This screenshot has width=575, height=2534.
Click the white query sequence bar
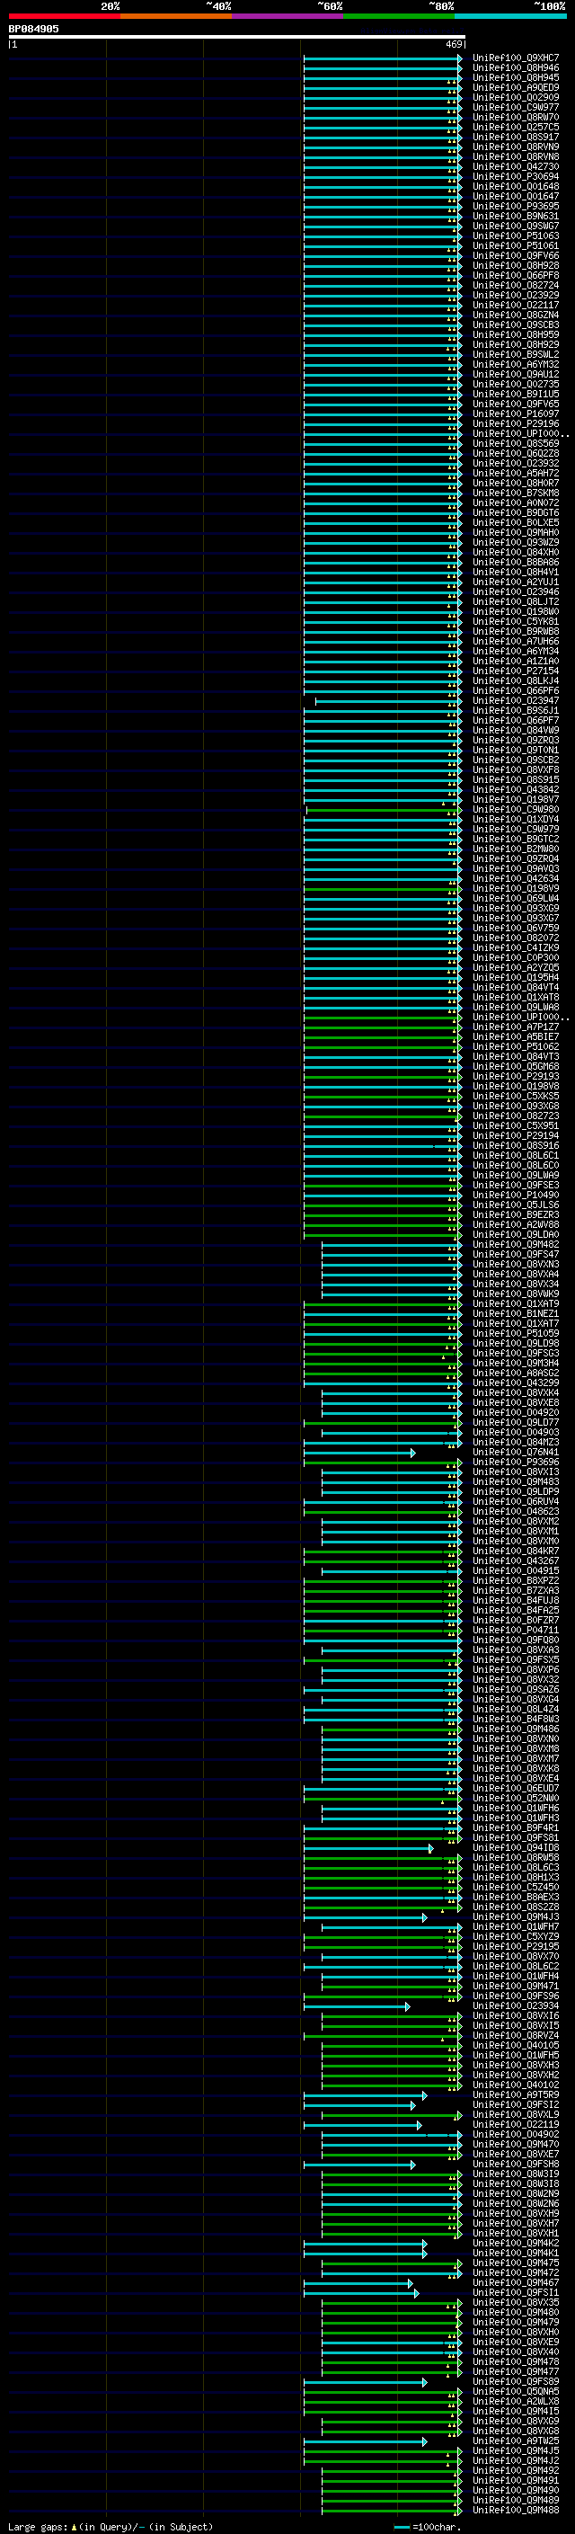point(237,38)
